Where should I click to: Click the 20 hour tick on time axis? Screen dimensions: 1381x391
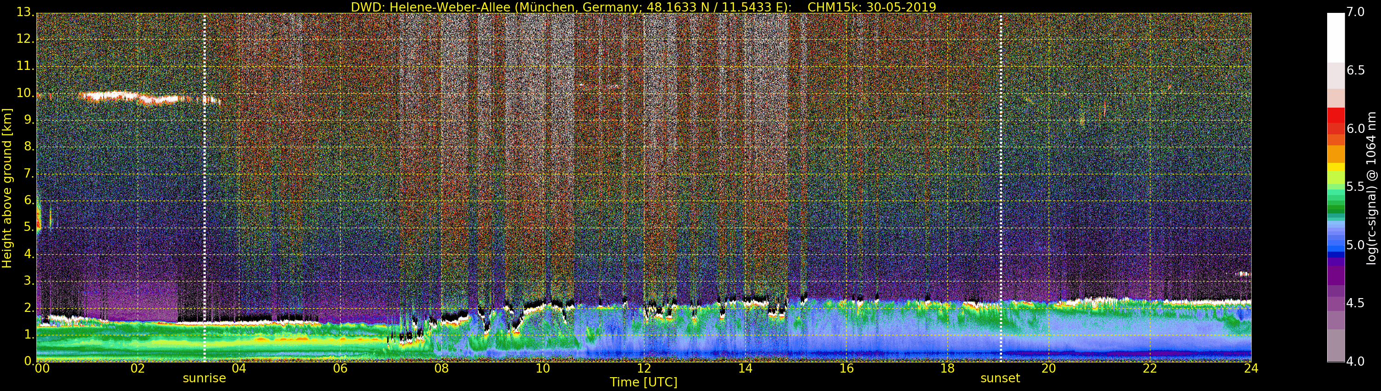pos(1048,368)
